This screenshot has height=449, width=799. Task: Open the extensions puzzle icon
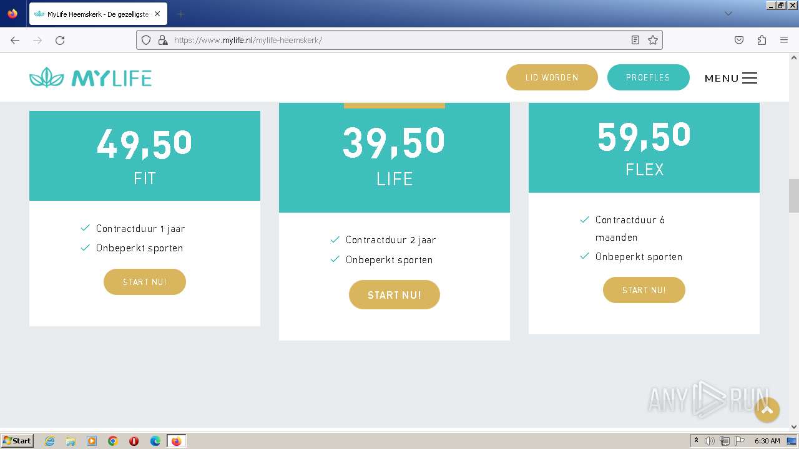pyautogui.click(x=762, y=40)
